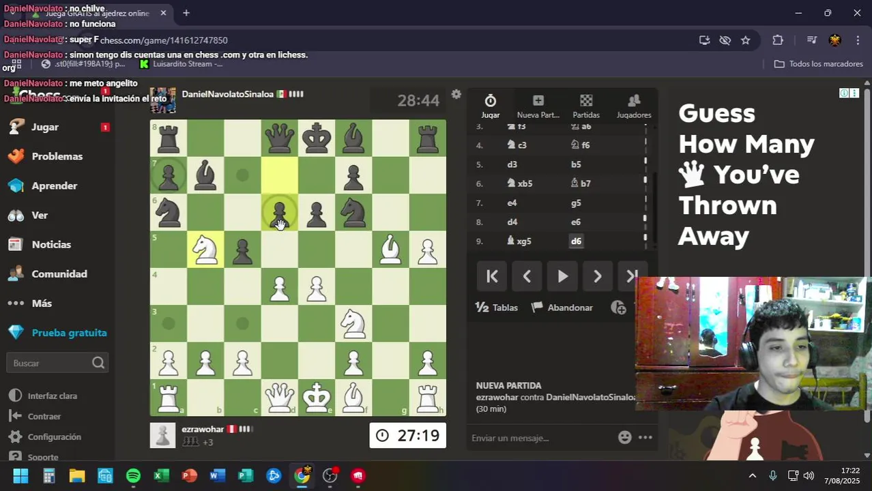Open Luisardito Stream bookmark
The height and width of the screenshot is (491, 872).
pyautogui.click(x=181, y=64)
